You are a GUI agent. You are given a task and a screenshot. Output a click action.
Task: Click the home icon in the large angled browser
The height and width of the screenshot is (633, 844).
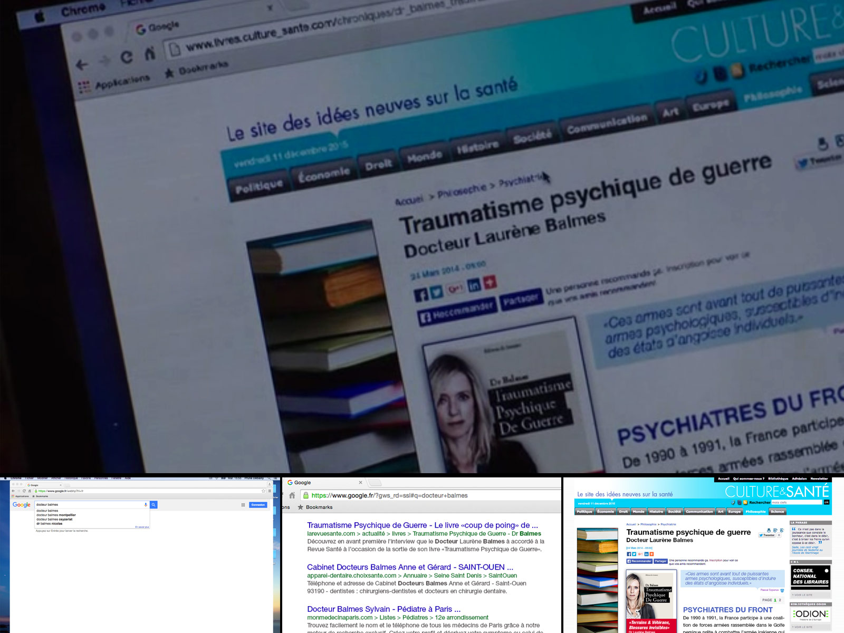click(x=150, y=53)
